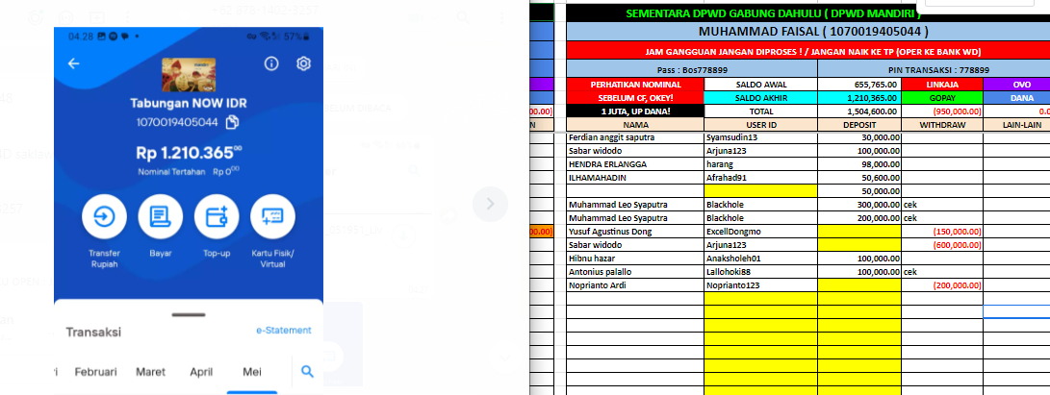Select the balance text Rp 1.210.365
Screen dimensions: 1050x395
tap(189, 153)
